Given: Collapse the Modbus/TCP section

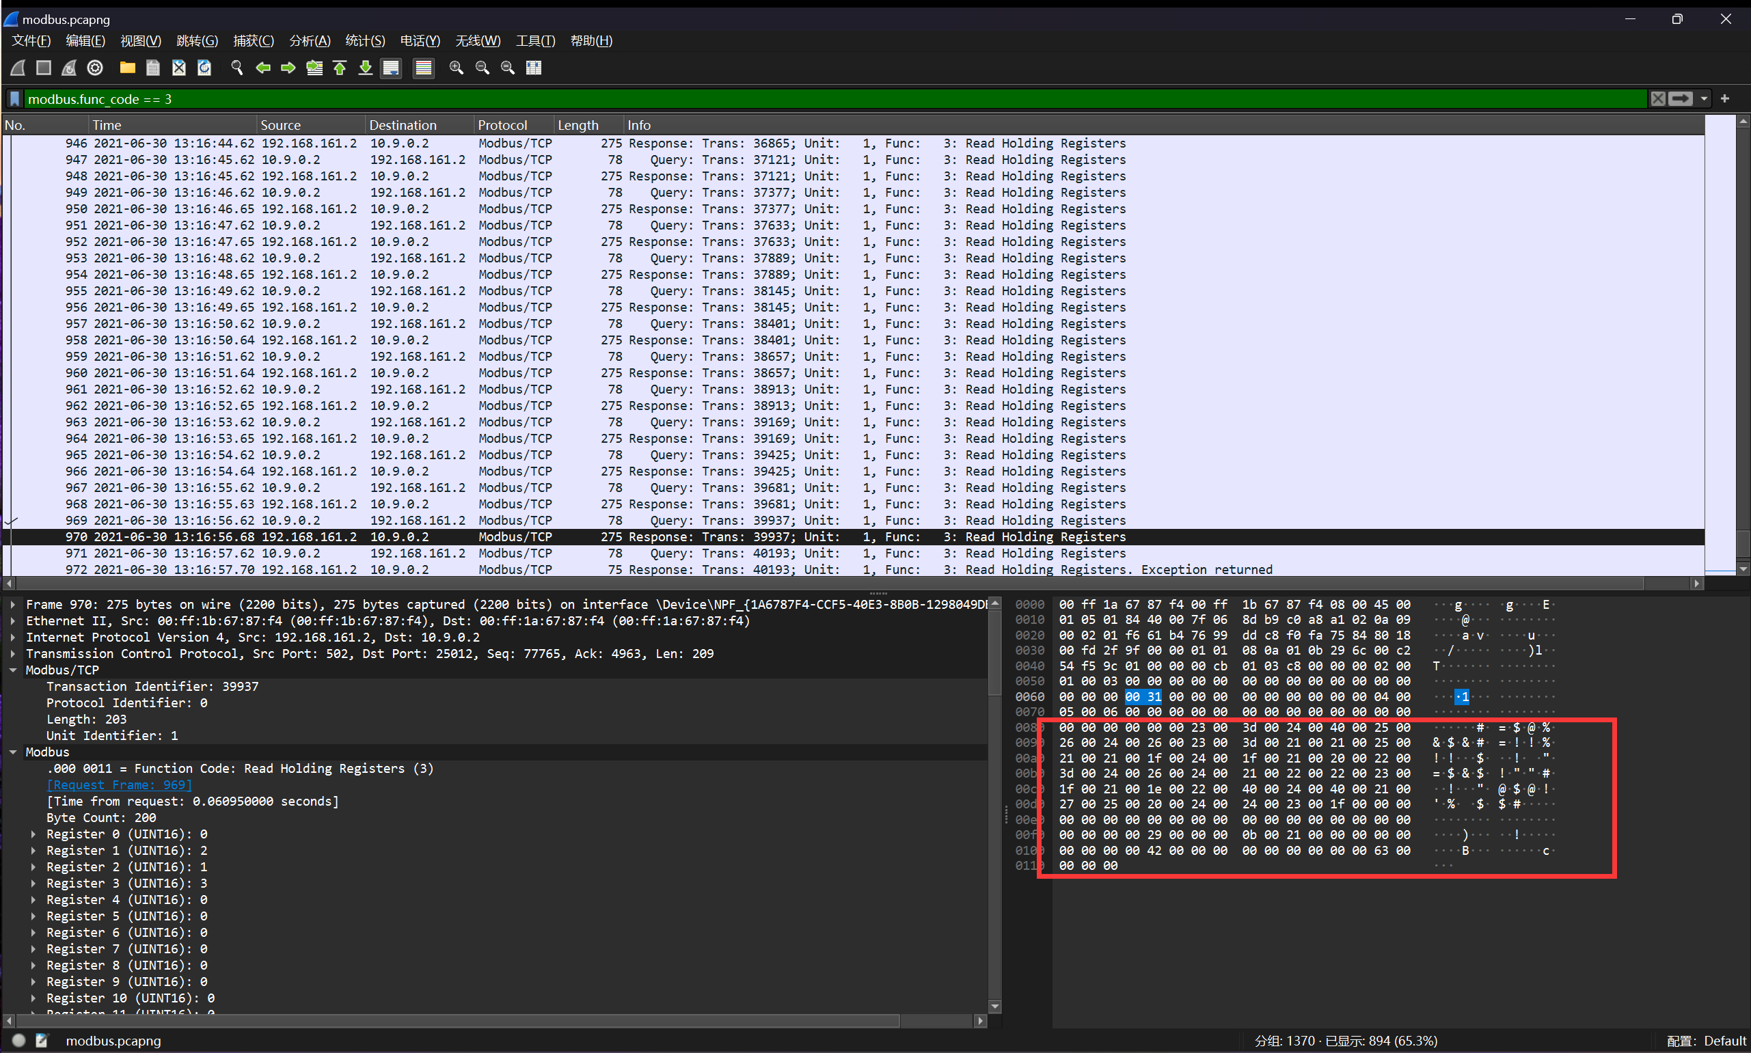Looking at the screenshot, I should point(13,670).
